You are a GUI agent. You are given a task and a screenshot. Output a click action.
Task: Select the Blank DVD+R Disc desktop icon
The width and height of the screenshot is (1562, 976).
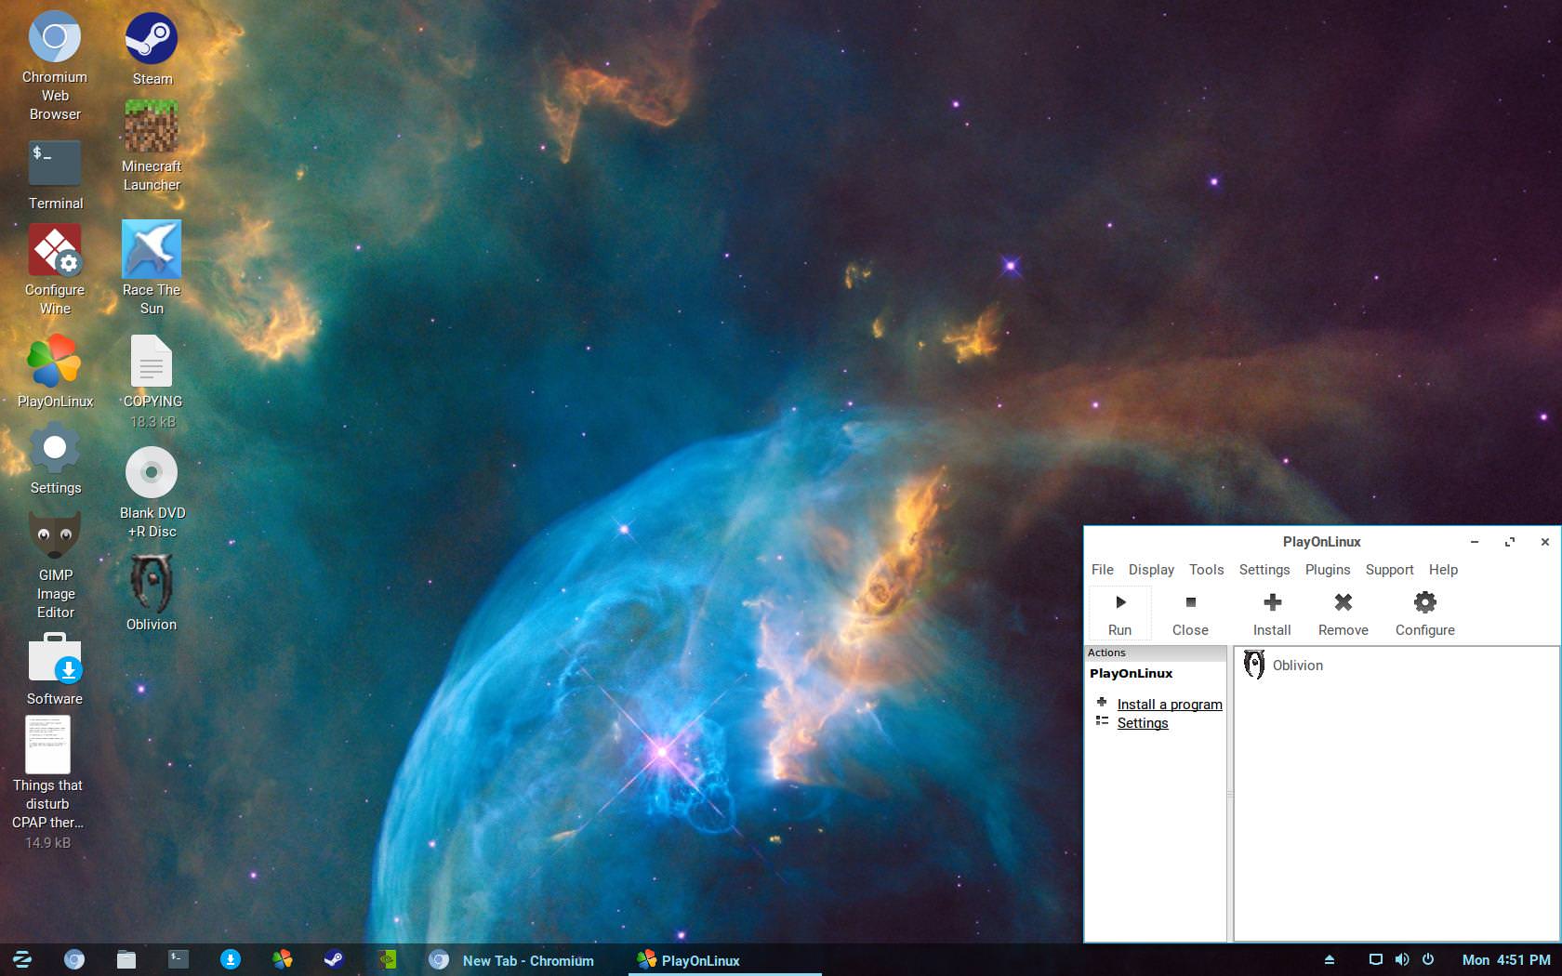click(152, 493)
